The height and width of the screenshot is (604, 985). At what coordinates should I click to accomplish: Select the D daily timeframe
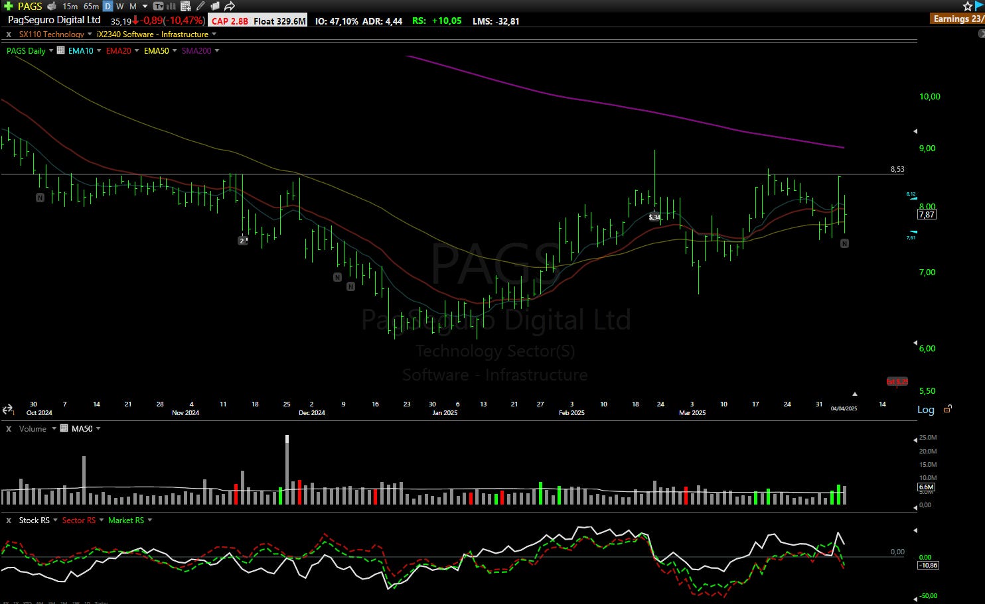[108, 6]
